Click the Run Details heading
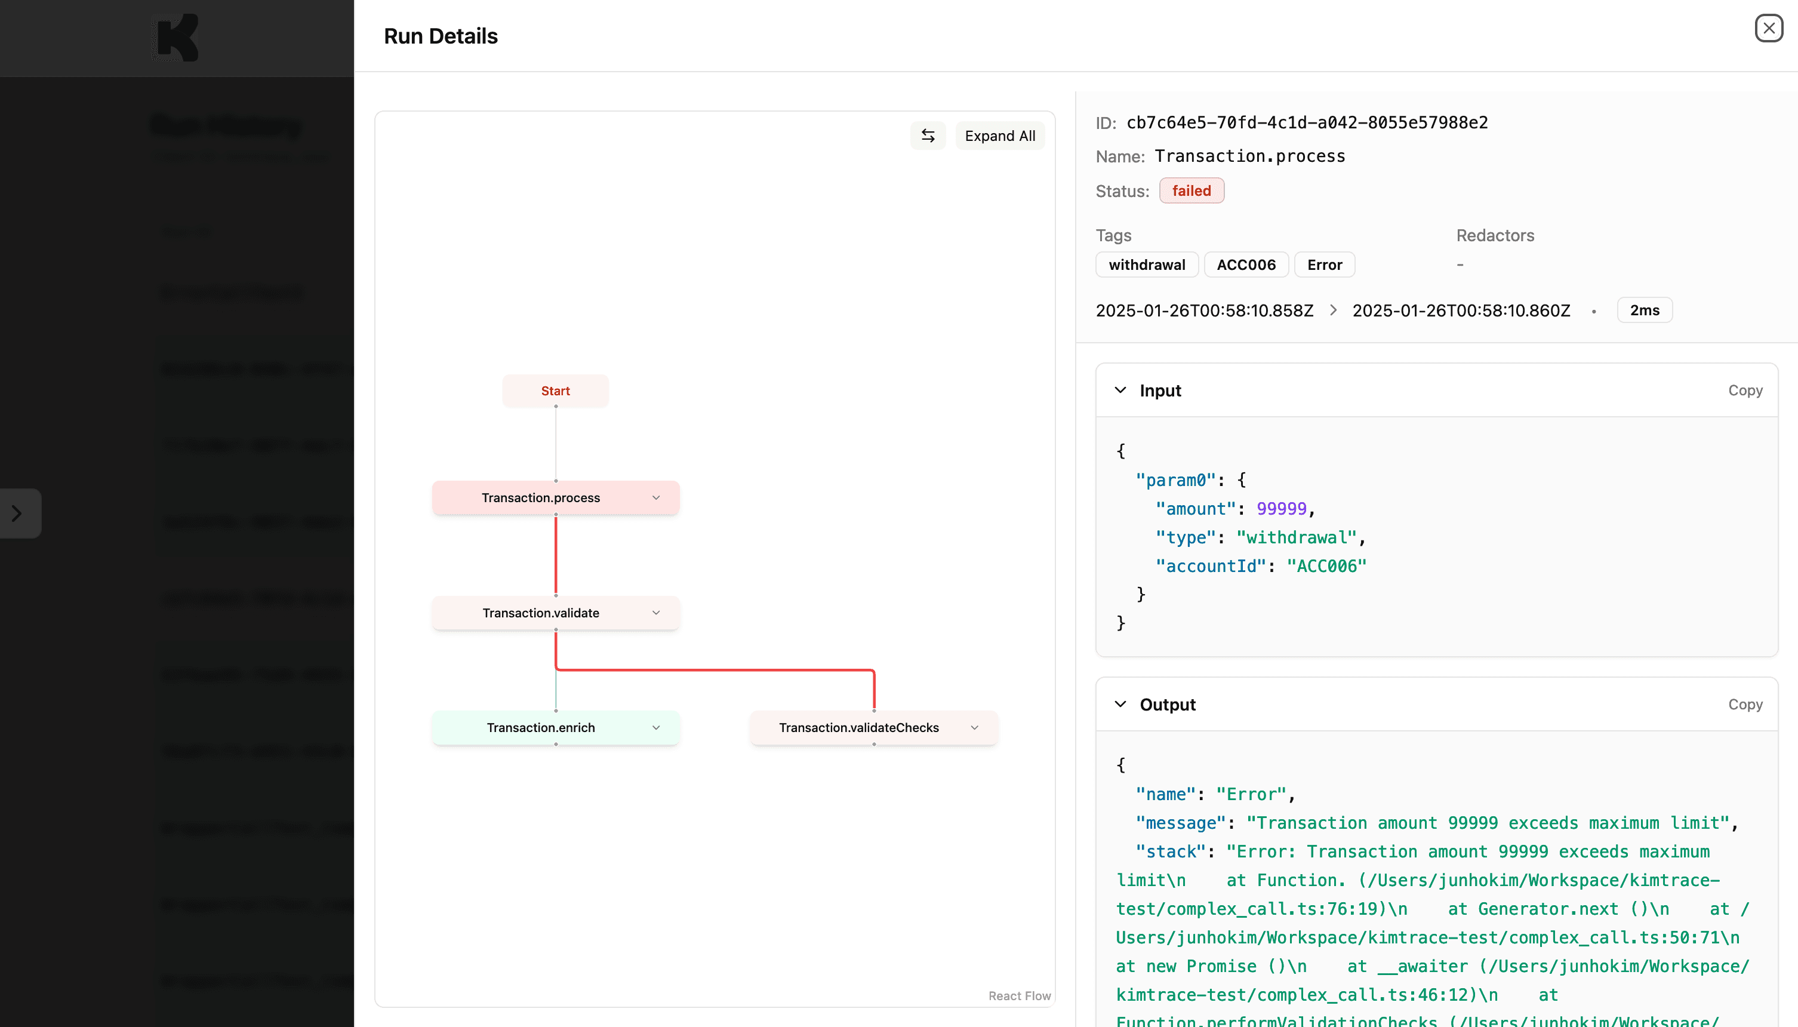Viewport: 1798px width, 1027px height. pyautogui.click(x=441, y=36)
